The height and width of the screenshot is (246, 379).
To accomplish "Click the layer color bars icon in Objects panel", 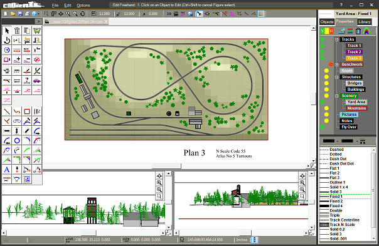I will click(350, 31).
